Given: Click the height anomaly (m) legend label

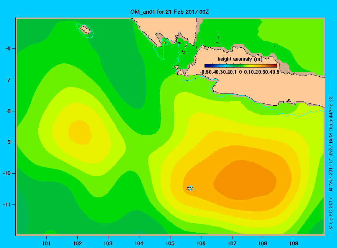Looking at the screenshot, I should pos(240,59).
